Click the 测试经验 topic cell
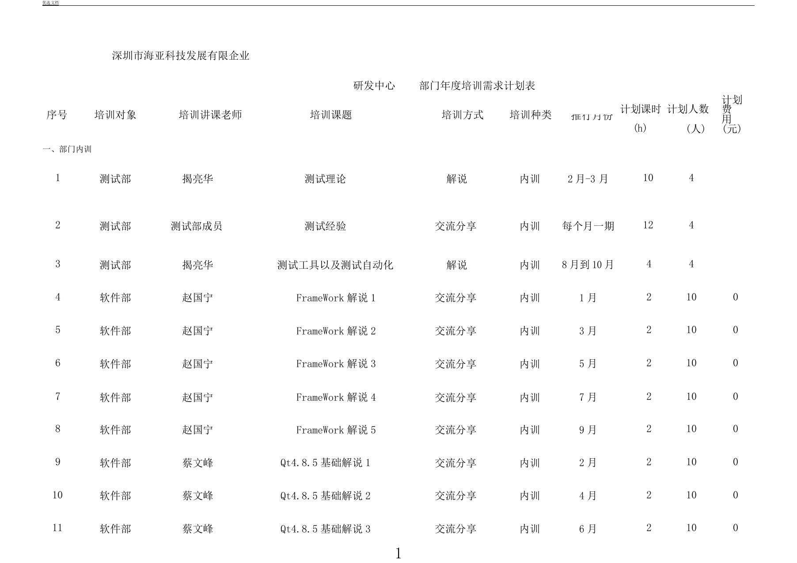This screenshot has width=797, height=563. click(x=325, y=226)
